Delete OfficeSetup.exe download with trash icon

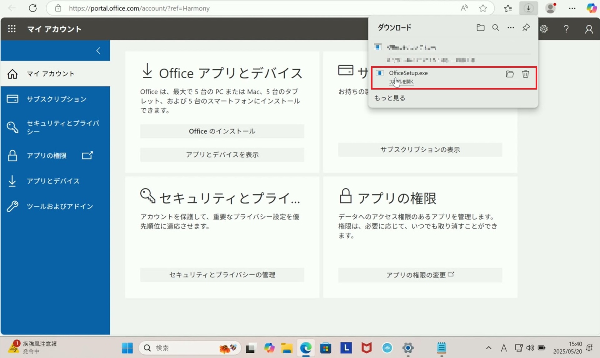(525, 74)
